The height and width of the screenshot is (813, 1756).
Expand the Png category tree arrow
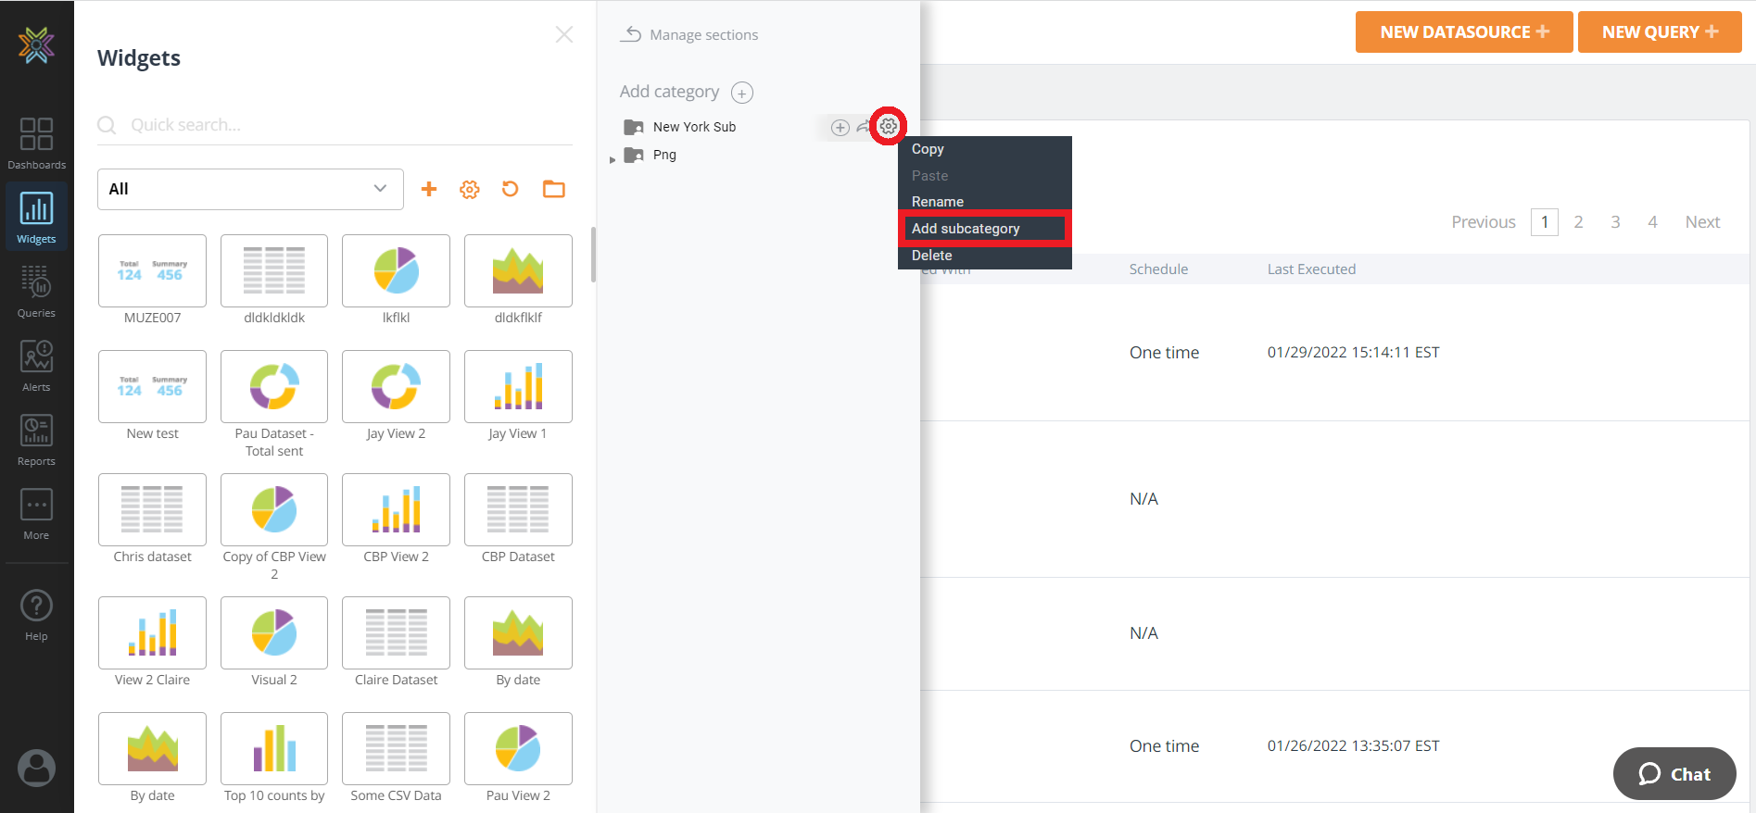(x=613, y=159)
